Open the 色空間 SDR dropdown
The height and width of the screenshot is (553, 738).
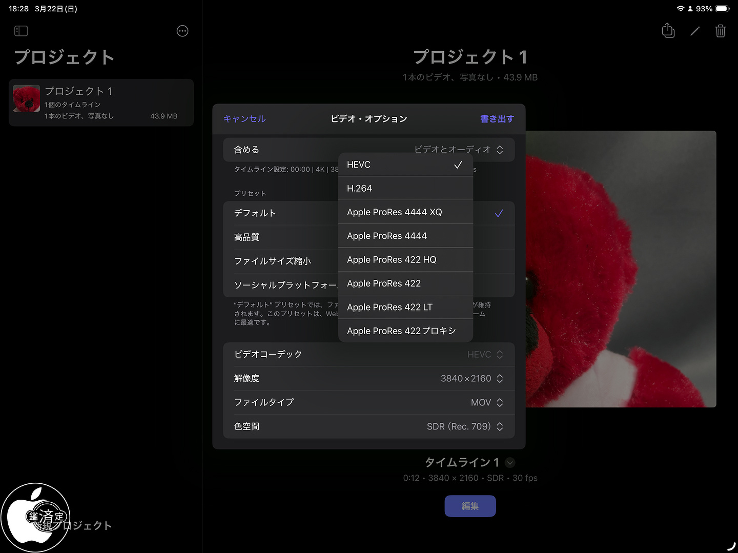[x=465, y=426]
